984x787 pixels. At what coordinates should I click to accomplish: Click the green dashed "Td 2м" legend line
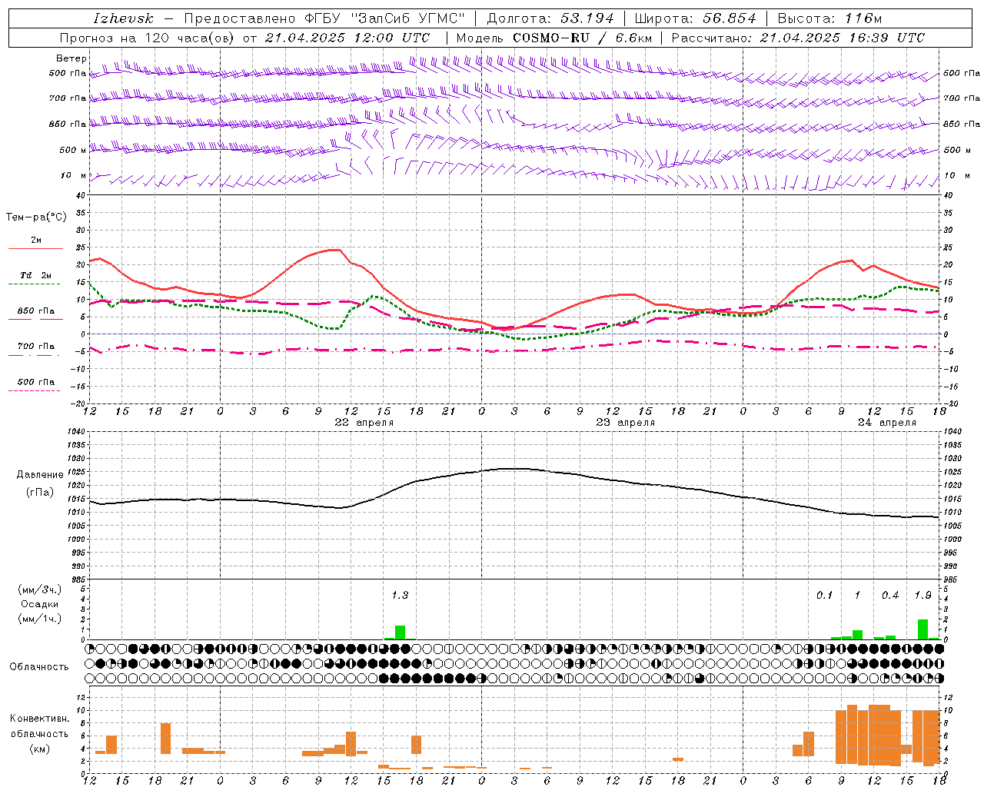pyautogui.click(x=35, y=284)
